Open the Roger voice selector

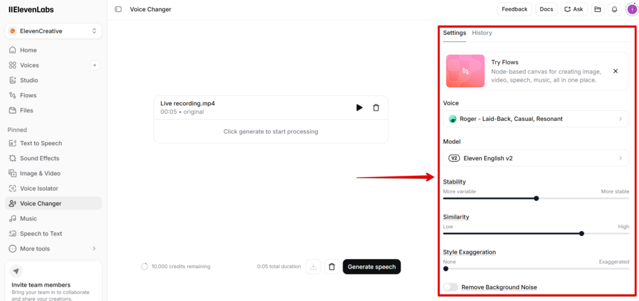click(536, 119)
